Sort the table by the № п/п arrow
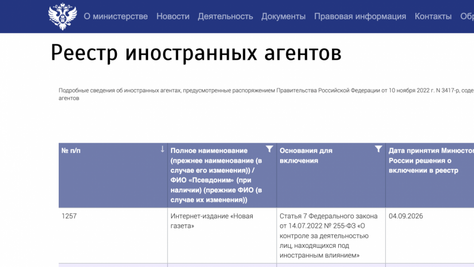474x267 pixels. pyautogui.click(x=162, y=149)
